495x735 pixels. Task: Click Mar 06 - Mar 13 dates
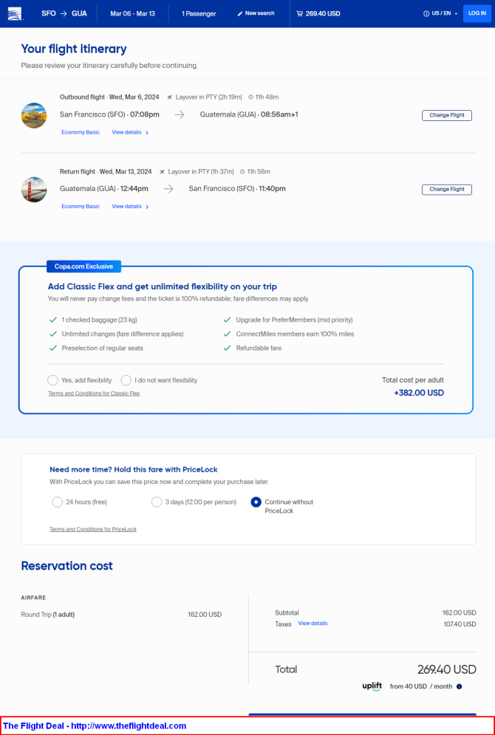[133, 13]
